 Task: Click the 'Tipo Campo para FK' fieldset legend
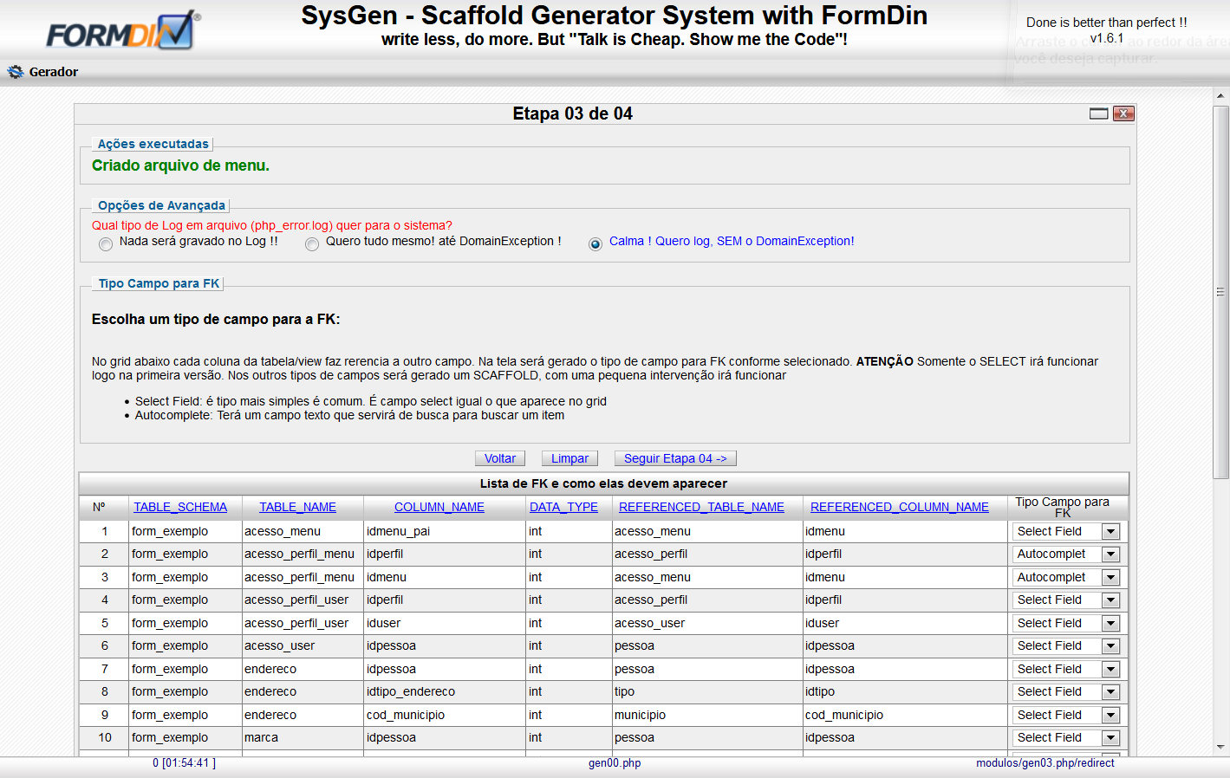[159, 283]
